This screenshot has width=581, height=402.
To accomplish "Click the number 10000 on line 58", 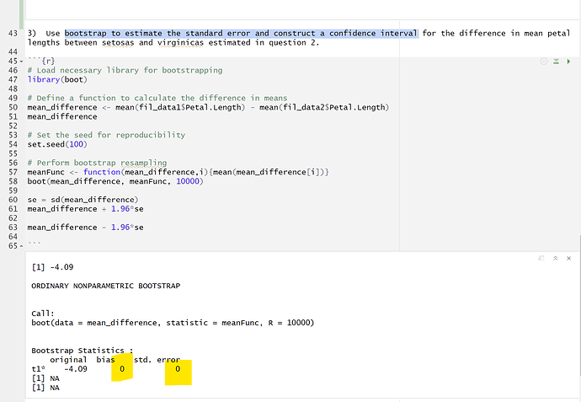I will tap(188, 181).
